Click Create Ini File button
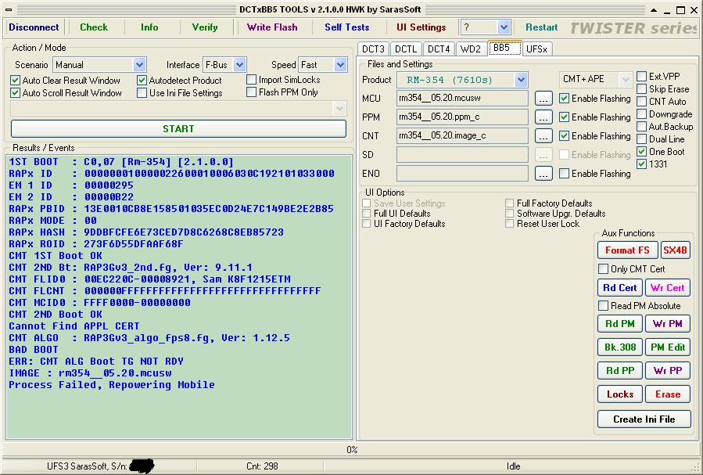 pos(644,419)
